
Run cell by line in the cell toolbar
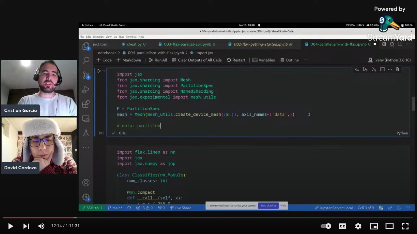tap(357, 69)
